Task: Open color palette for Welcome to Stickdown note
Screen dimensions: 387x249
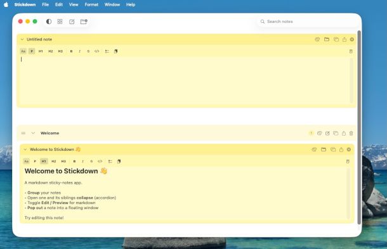Action: point(314,150)
